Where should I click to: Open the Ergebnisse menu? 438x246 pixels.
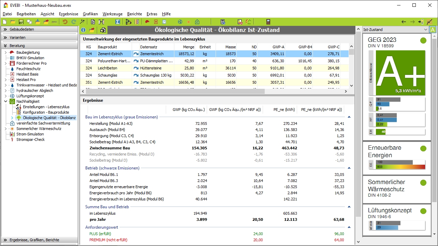(x=68, y=14)
